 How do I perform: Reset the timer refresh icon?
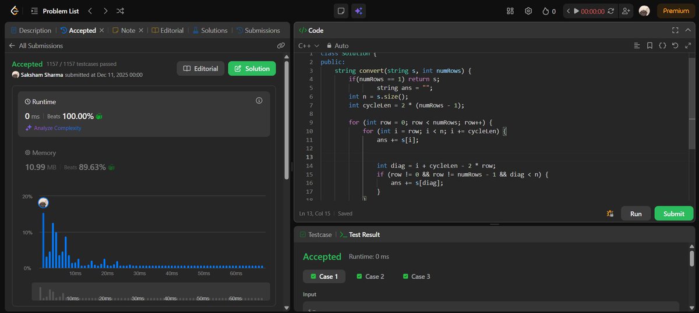pyautogui.click(x=610, y=11)
